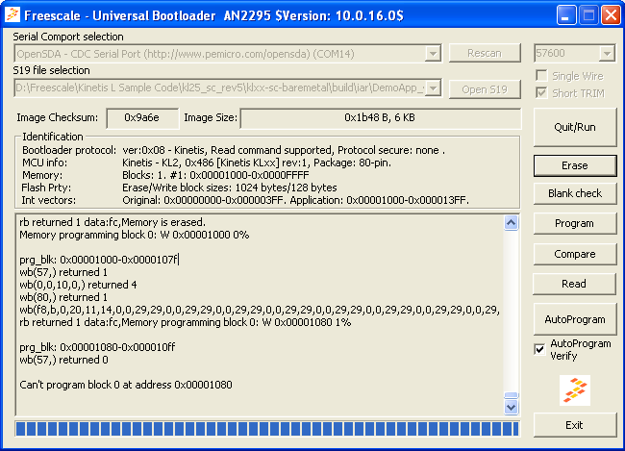Minimize the bootloader window
The height and width of the screenshot is (451, 625).
click(566, 15)
